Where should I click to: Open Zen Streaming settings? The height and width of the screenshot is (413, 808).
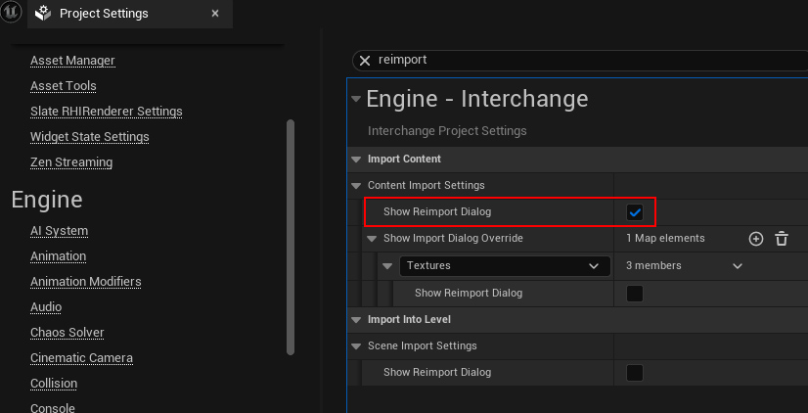click(x=71, y=162)
